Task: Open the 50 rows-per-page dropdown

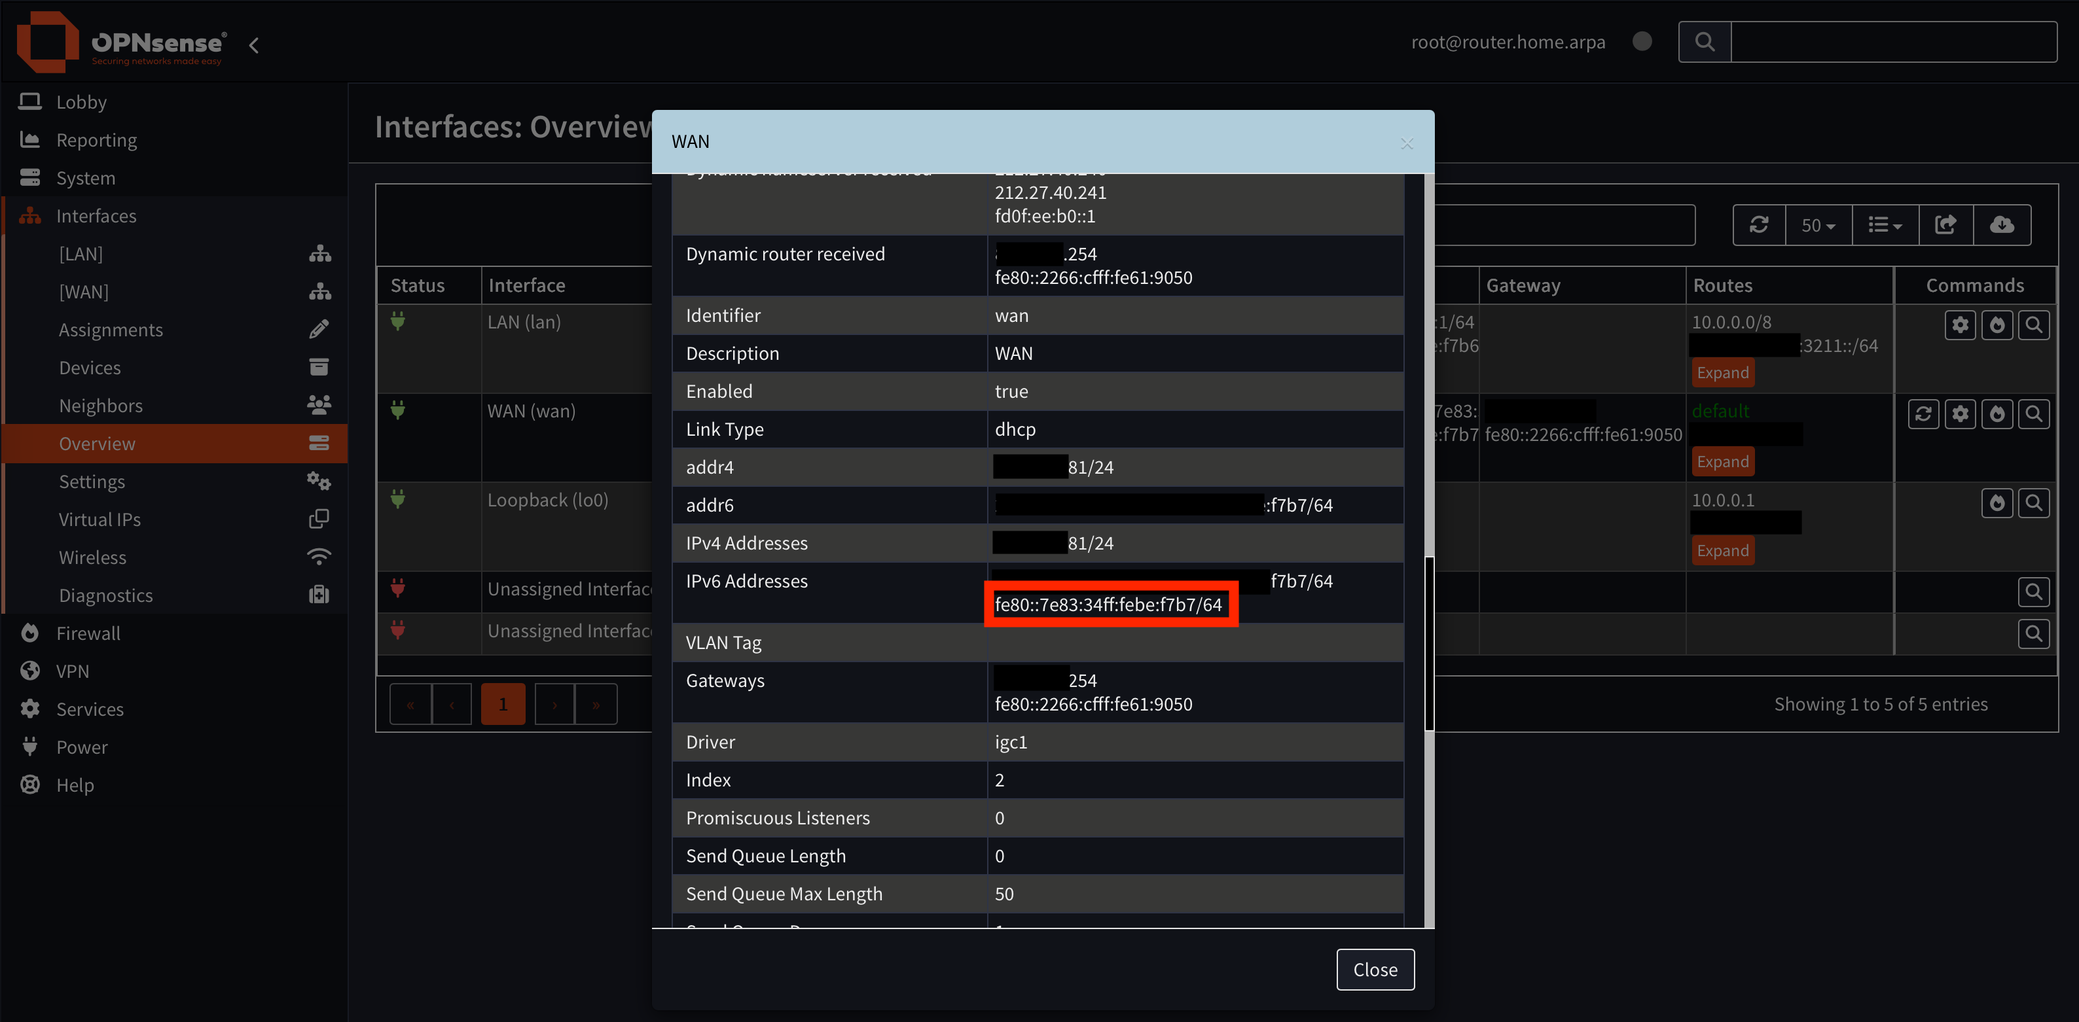Action: coord(1818,225)
